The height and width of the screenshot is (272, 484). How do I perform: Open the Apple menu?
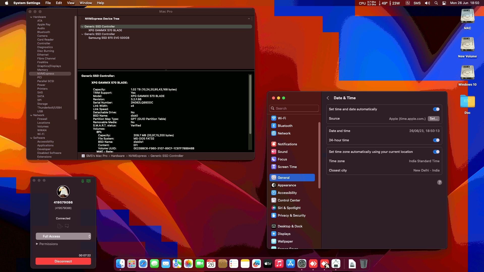7,3
